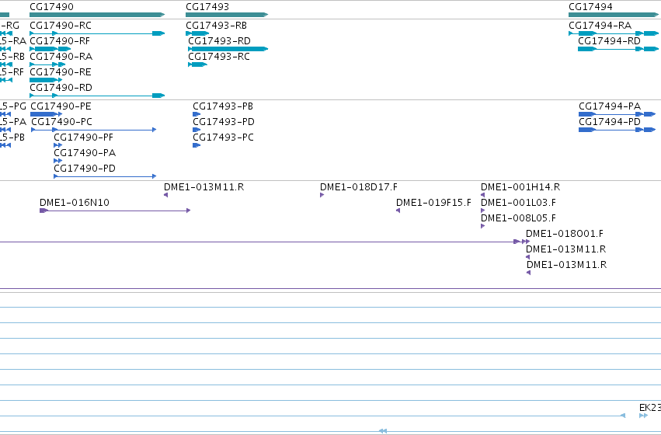Open protein feature CG17490-PA
The image size is (661, 435).
pyautogui.click(x=85, y=153)
